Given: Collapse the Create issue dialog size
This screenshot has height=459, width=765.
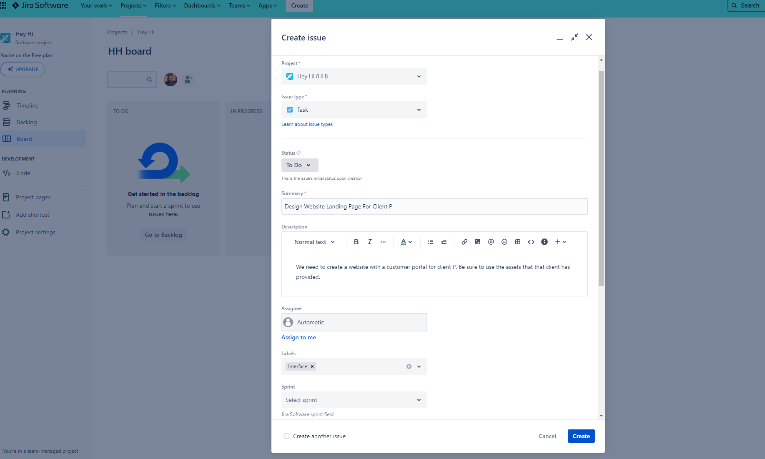Looking at the screenshot, I should [x=574, y=37].
